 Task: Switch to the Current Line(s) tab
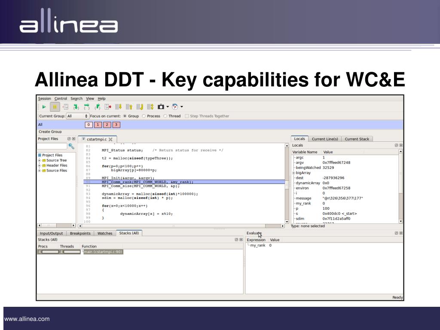coord(325,139)
